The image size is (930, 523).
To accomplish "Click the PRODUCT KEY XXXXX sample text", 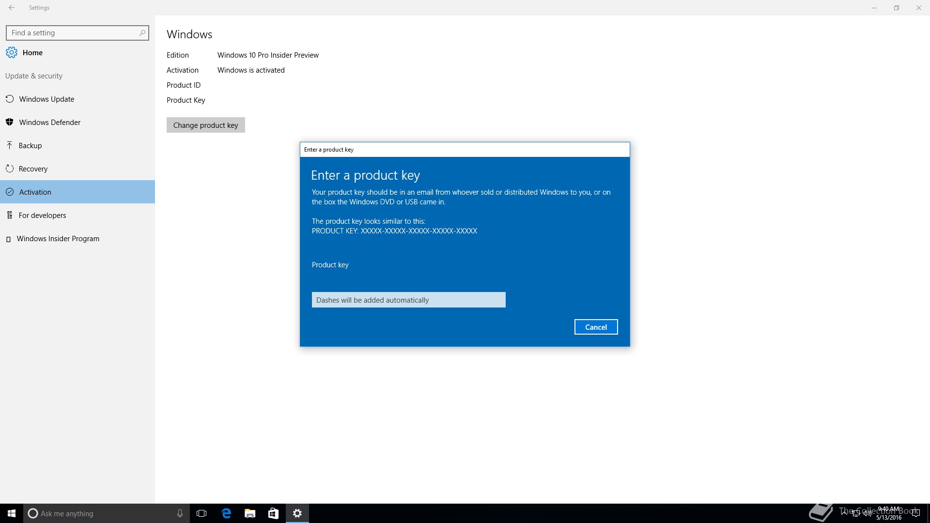I will pos(394,231).
